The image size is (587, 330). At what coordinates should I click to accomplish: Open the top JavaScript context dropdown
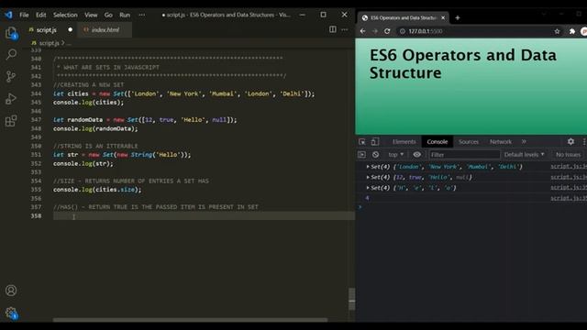point(395,155)
